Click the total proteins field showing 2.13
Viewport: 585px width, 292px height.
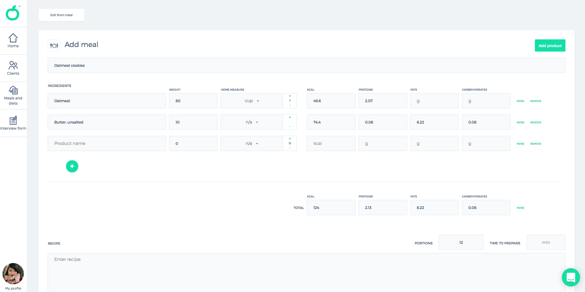coord(383,207)
